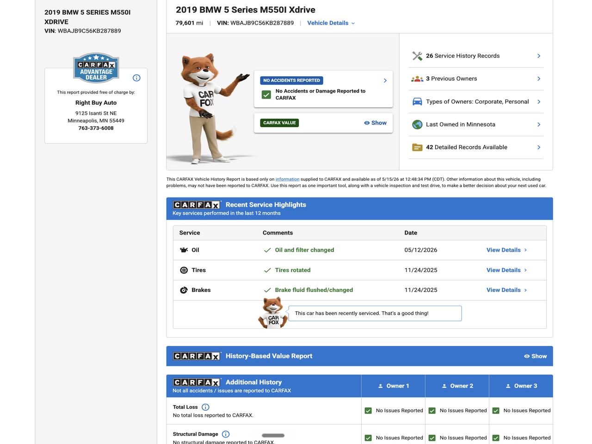The height and width of the screenshot is (444, 592).
Task: Click the Recent Service Highlights heading
Action: 266,205
